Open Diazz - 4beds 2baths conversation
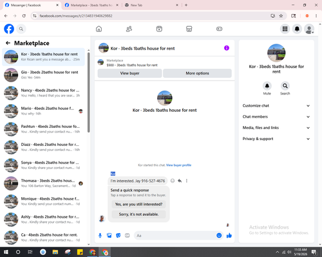The image size is (322, 257). [43, 147]
